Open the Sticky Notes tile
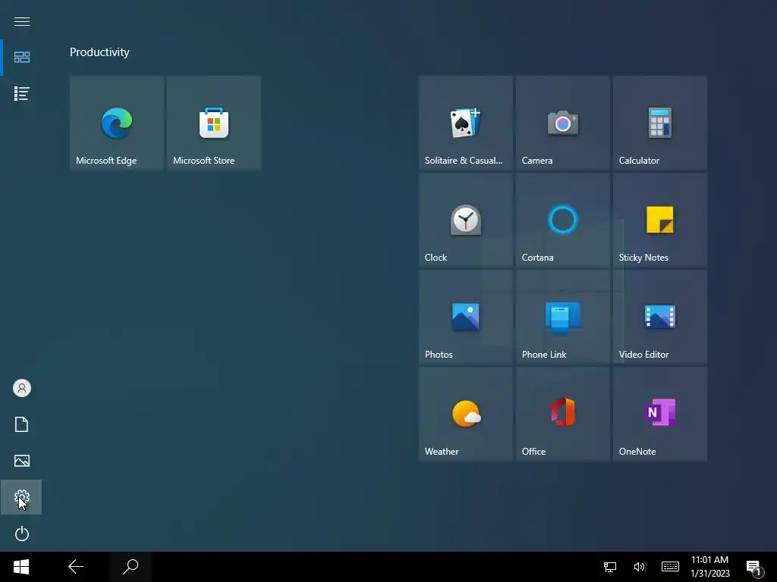 coord(659,220)
